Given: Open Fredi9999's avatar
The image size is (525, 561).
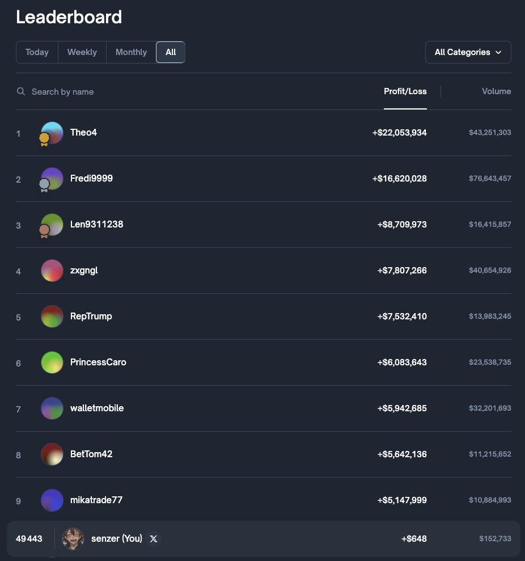Looking at the screenshot, I should point(52,178).
